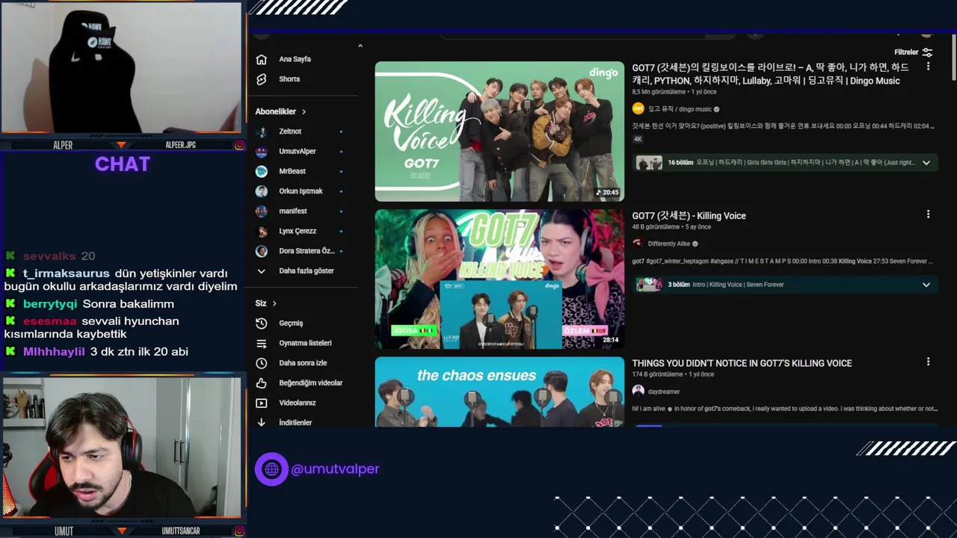
Task: Open Ana Sayfa home icon in sidebar
Action: pos(261,59)
